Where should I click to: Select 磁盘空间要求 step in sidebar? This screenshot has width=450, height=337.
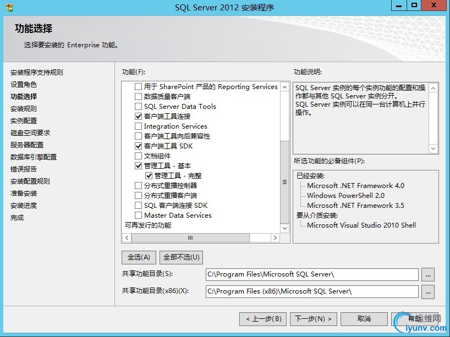(x=30, y=133)
